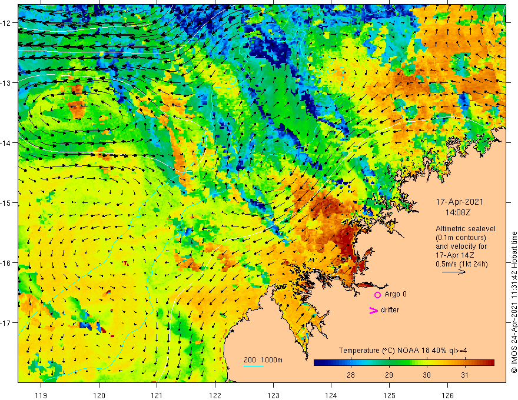Image resolution: width=518 pixels, height=400 pixels.
Task: Click the '(0.1m contours)' legend text
Action: [x=461, y=238]
